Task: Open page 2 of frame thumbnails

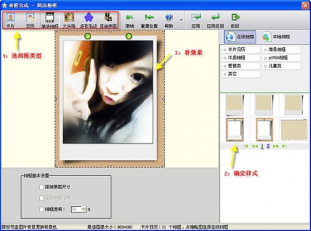Action: tap(268, 147)
